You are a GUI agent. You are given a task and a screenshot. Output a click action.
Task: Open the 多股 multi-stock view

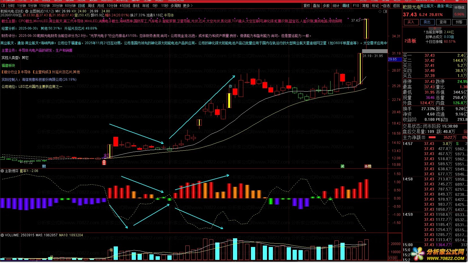(326, 6)
